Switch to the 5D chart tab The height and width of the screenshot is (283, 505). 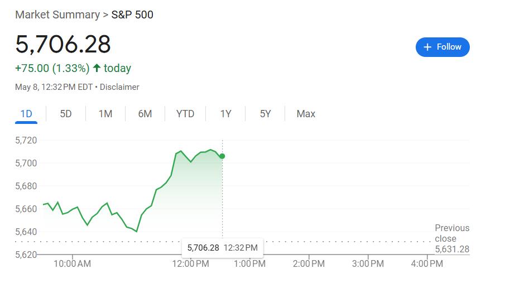66,114
